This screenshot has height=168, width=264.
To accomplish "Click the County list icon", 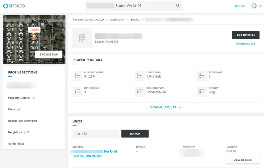I will pos(202,92).
